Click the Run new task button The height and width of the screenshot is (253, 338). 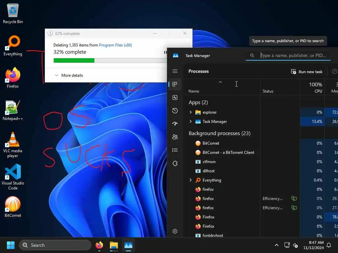pyautogui.click(x=307, y=71)
